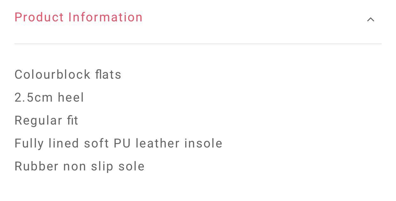Hide the product details using the chevron
The image size is (396, 201).
370,19
